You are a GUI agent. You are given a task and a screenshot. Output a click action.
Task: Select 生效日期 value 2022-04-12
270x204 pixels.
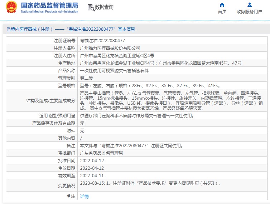[x=92, y=168]
